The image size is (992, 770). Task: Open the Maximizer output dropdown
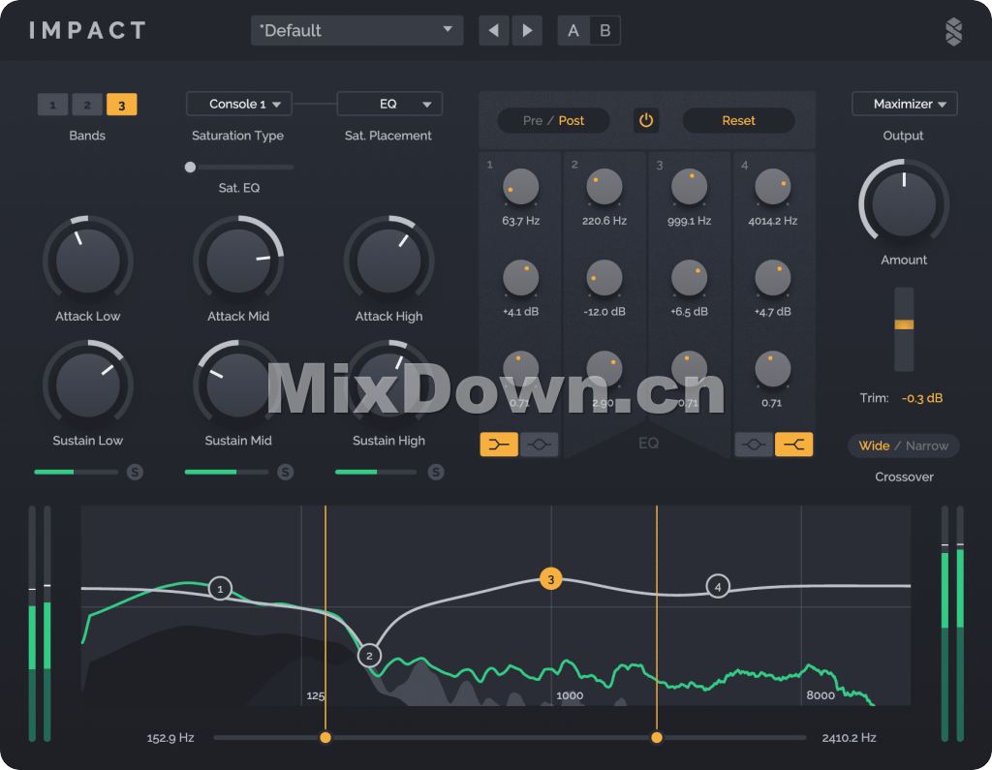click(x=905, y=104)
